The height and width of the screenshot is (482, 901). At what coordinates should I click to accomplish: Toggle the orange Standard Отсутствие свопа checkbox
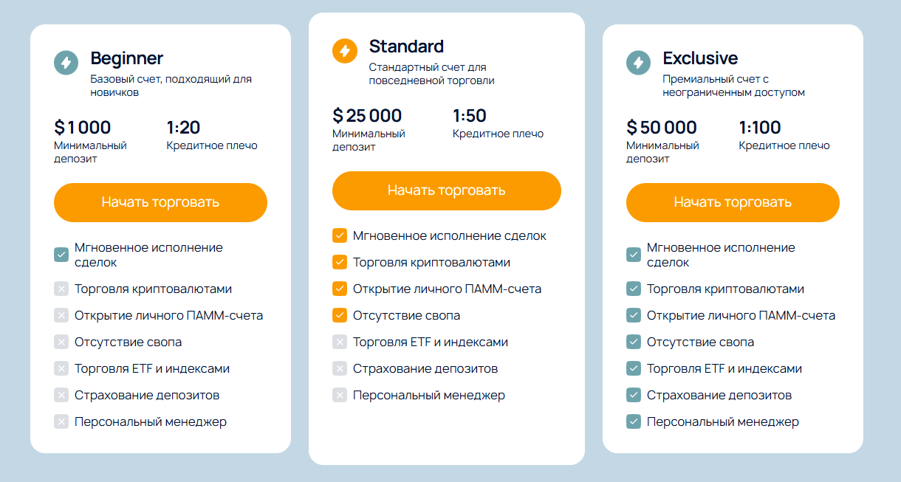click(x=340, y=315)
